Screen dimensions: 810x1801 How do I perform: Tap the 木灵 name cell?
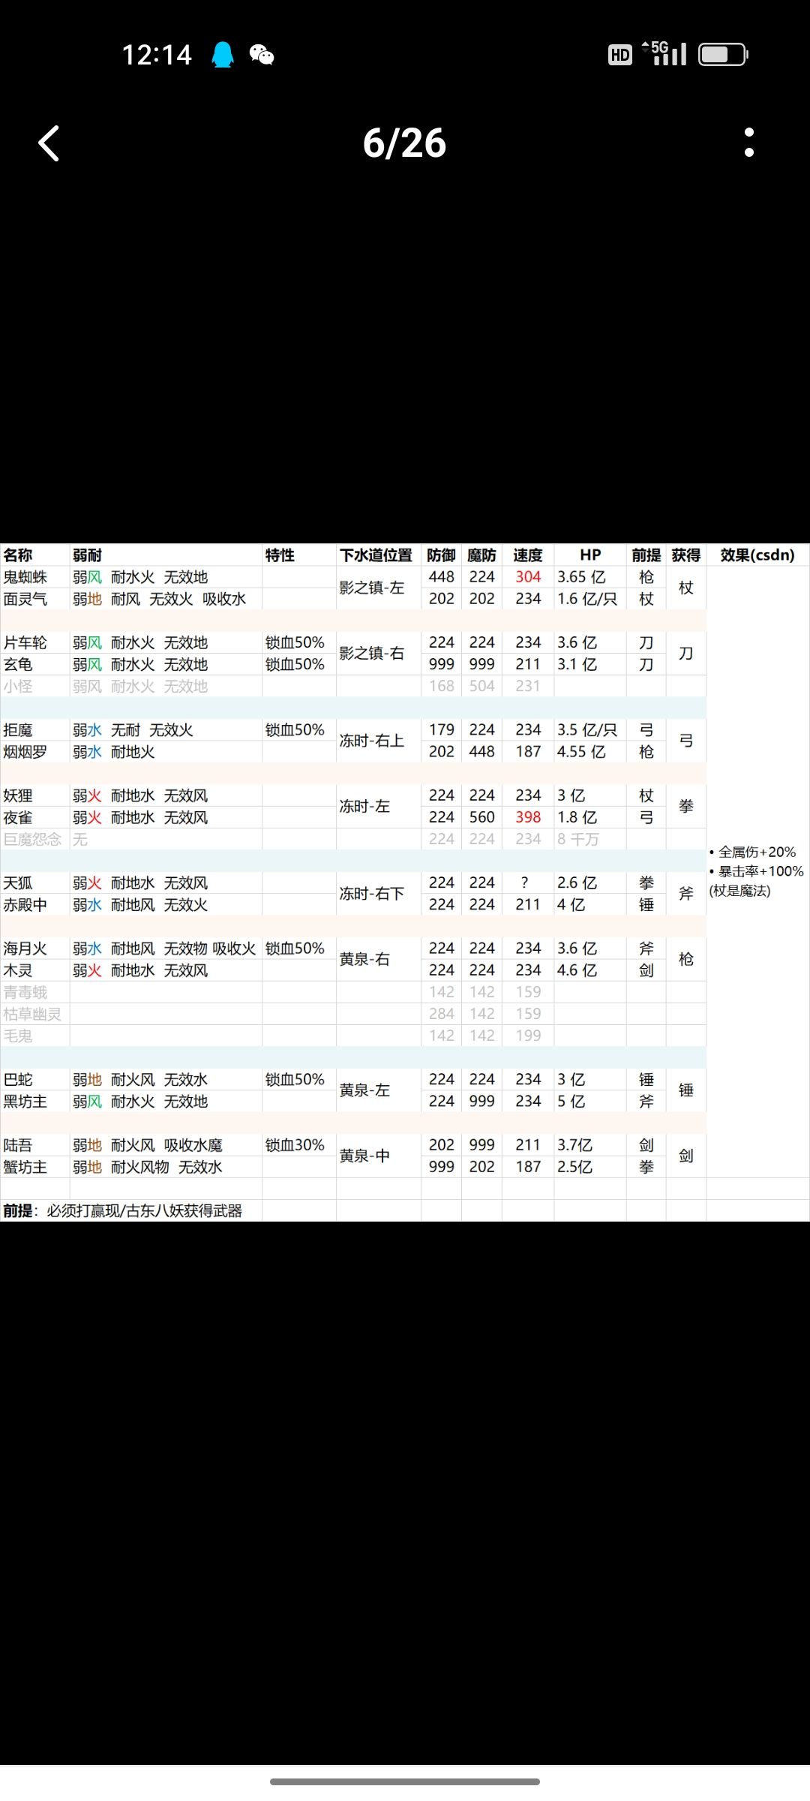[18, 970]
